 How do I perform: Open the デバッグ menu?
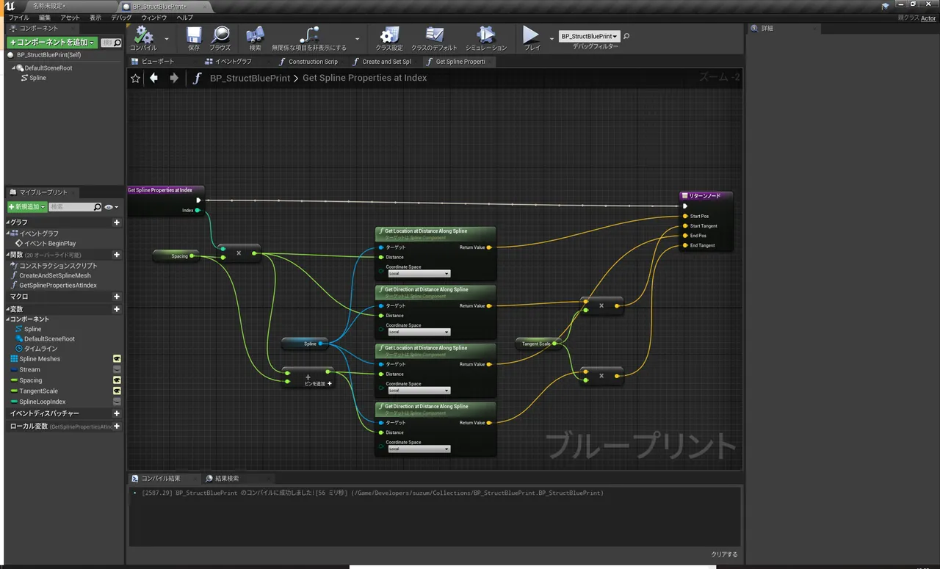tap(121, 17)
